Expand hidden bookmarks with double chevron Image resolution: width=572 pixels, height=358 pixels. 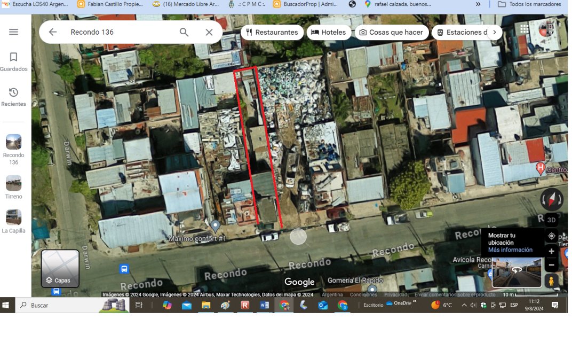tap(478, 4)
